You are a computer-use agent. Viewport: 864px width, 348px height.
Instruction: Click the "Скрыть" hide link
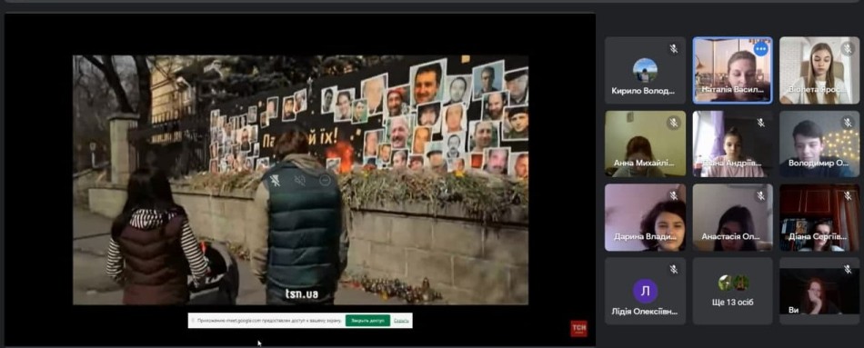(x=401, y=321)
